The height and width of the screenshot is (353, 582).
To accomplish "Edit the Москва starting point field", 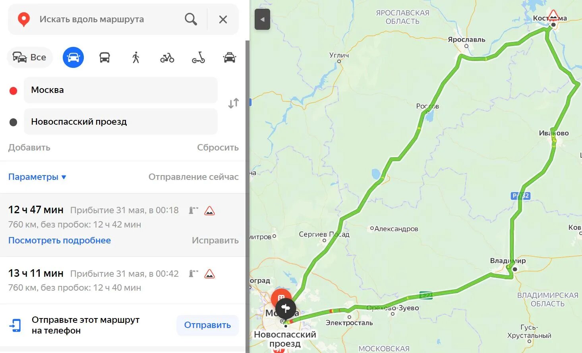I will click(121, 90).
